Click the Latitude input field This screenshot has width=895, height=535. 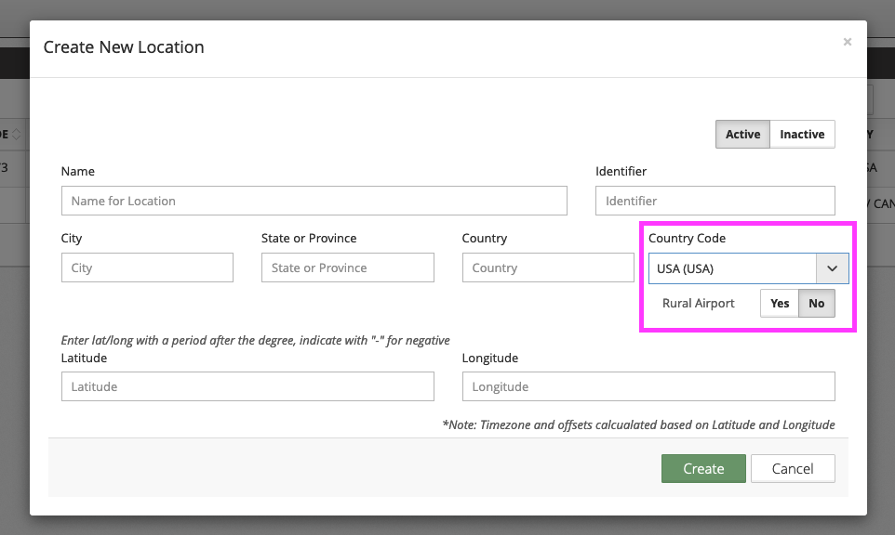click(x=247, y=386)
